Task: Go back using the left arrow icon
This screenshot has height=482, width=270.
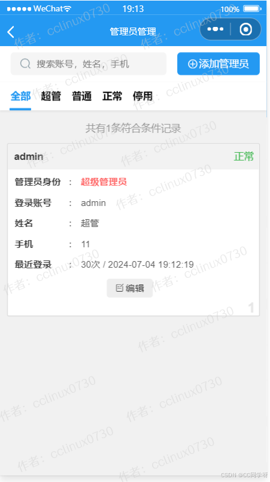Action: pos(11,32)
